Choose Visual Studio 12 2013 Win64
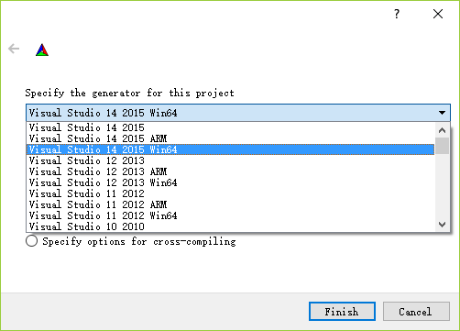Screen dimensions: 460x331 [x=231, y=182]
